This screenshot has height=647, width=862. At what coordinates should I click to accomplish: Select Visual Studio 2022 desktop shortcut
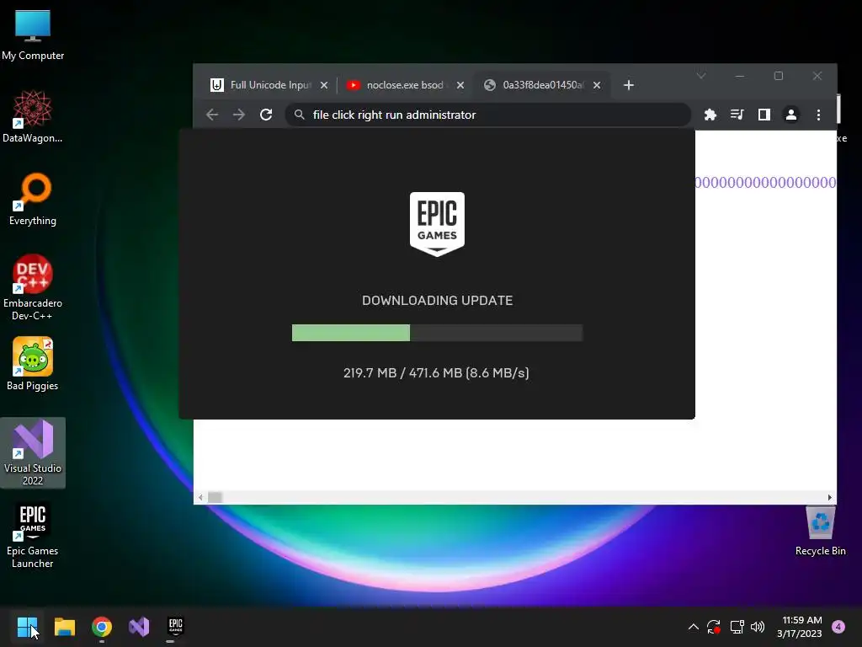point(33,452)
